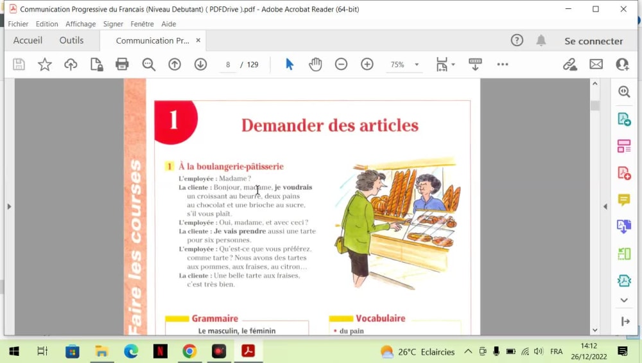The image size is (642, 363).
Task: Click the page number field showing 8
Action: (228, 64)
